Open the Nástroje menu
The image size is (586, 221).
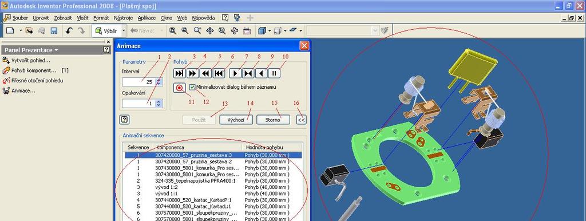tap(124, 18)
